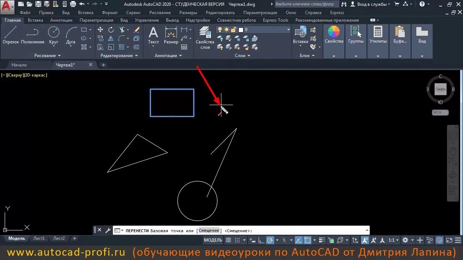Viewport: 463px width, 260px height.
Task: Click the МСК coordinate system button
Action: [440, 112]
